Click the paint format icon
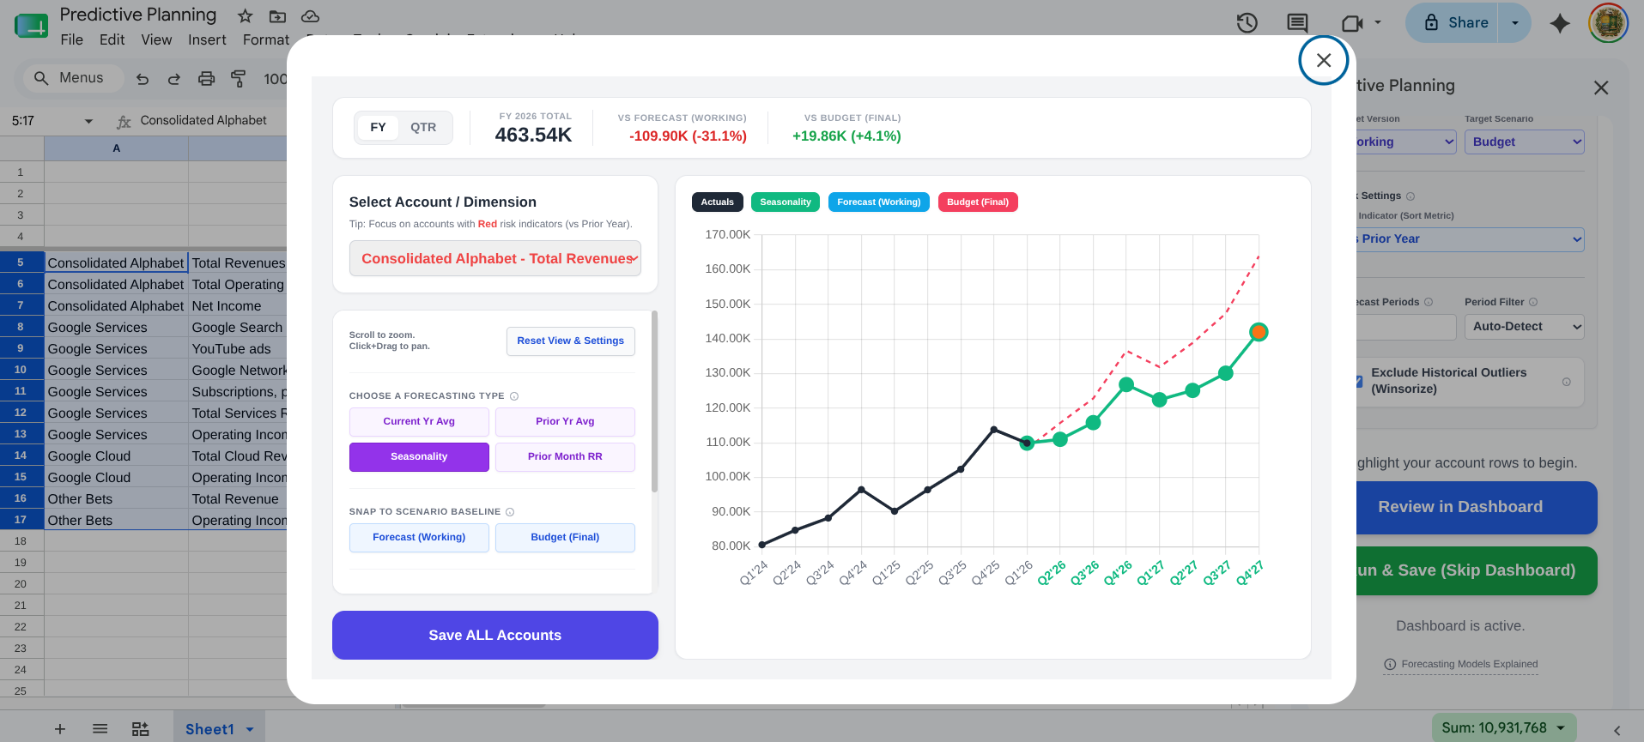Screen dimensions: 1644x742 click(239, 79)
